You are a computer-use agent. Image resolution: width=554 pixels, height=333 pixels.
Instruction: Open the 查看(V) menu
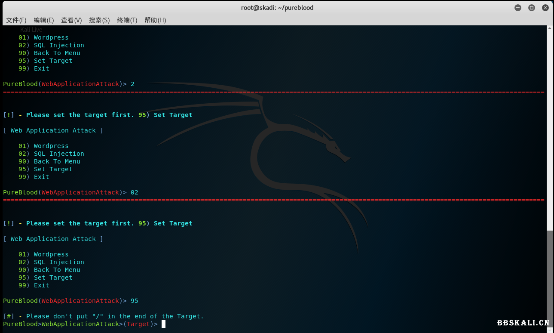pyautogui.click(x=71, y=20)
